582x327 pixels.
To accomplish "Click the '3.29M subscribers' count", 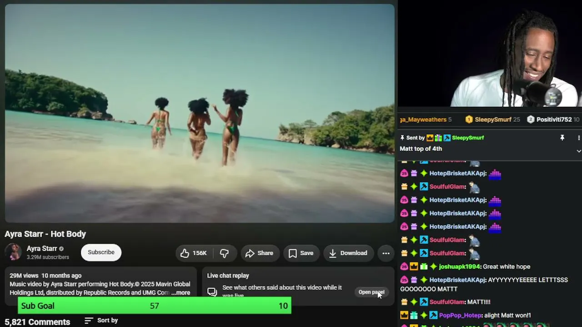I will pos(48,257).
